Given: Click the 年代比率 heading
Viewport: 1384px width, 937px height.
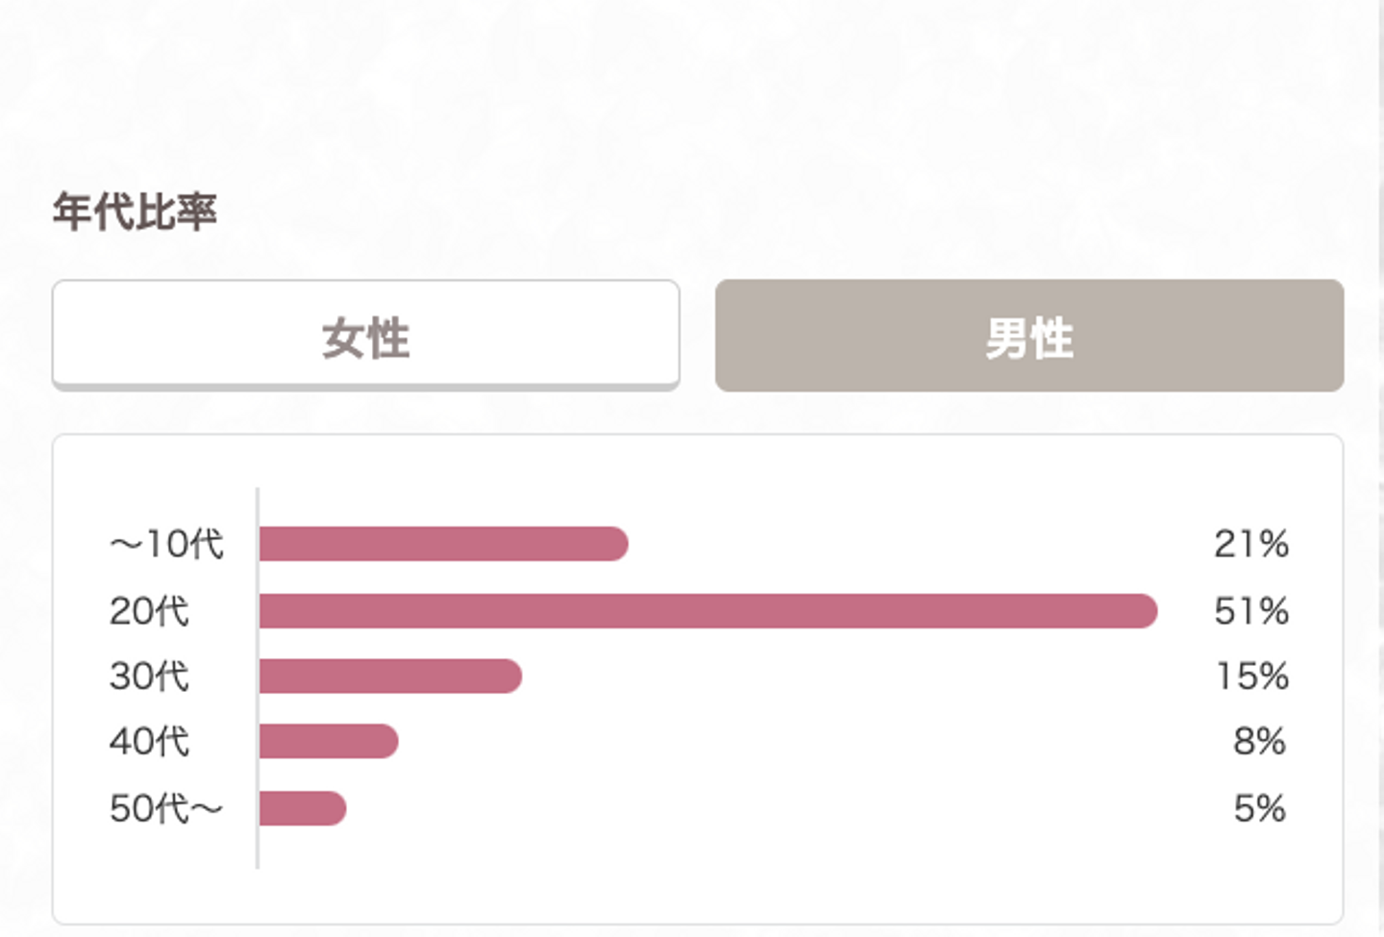Looking at the screenshot, I should 135,211.
